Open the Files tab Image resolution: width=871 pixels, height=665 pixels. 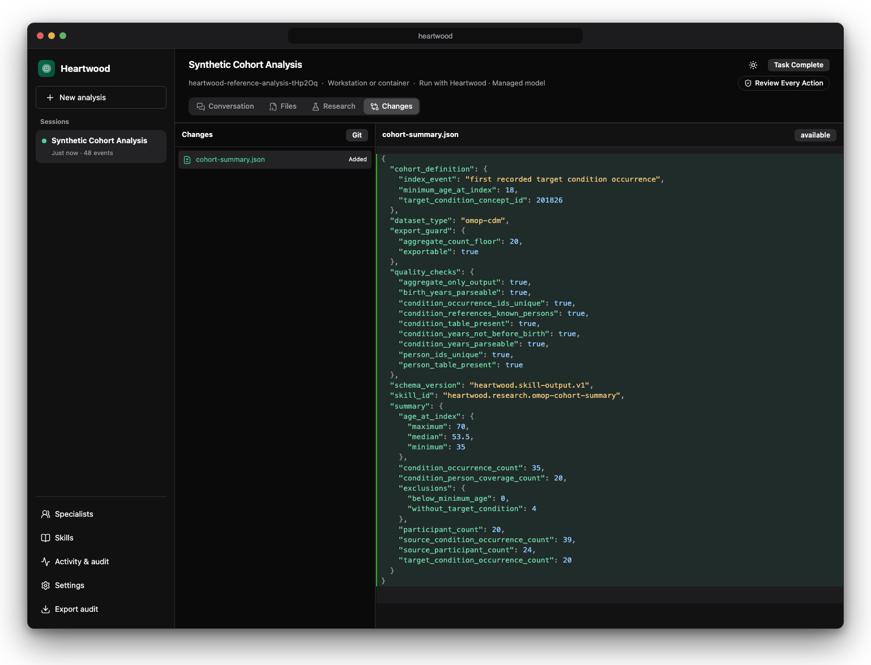tap(283, 106)
